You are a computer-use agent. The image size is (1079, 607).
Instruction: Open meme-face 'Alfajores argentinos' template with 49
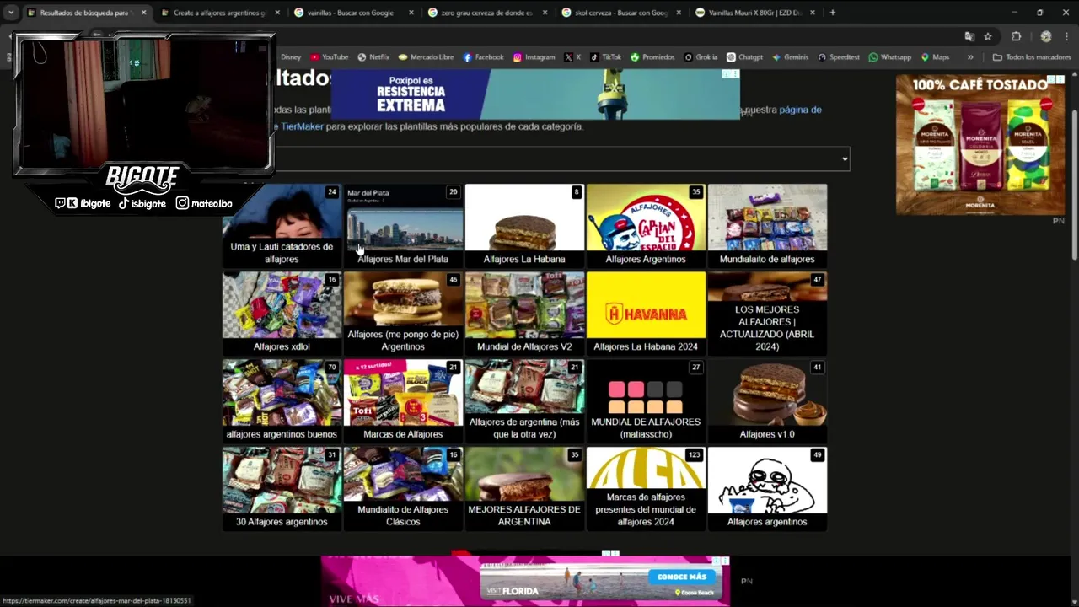point(767,488)
